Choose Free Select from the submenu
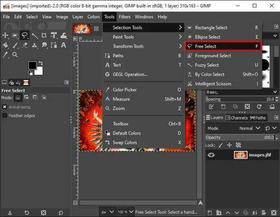 point(223,46)
